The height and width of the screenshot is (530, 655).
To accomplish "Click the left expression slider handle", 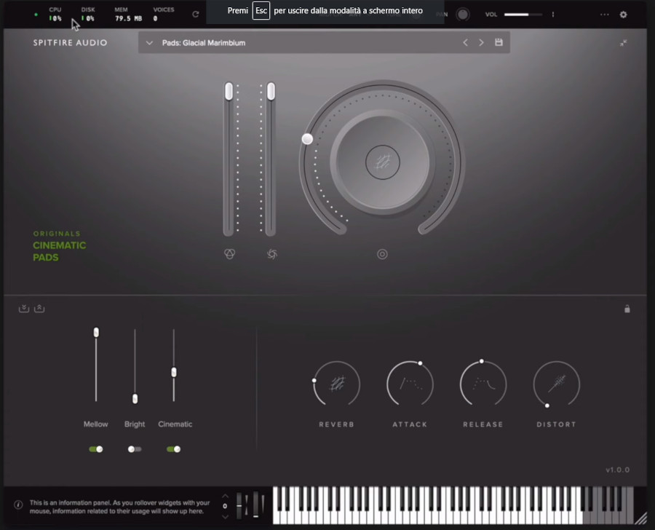I will [x=229, y=92].
